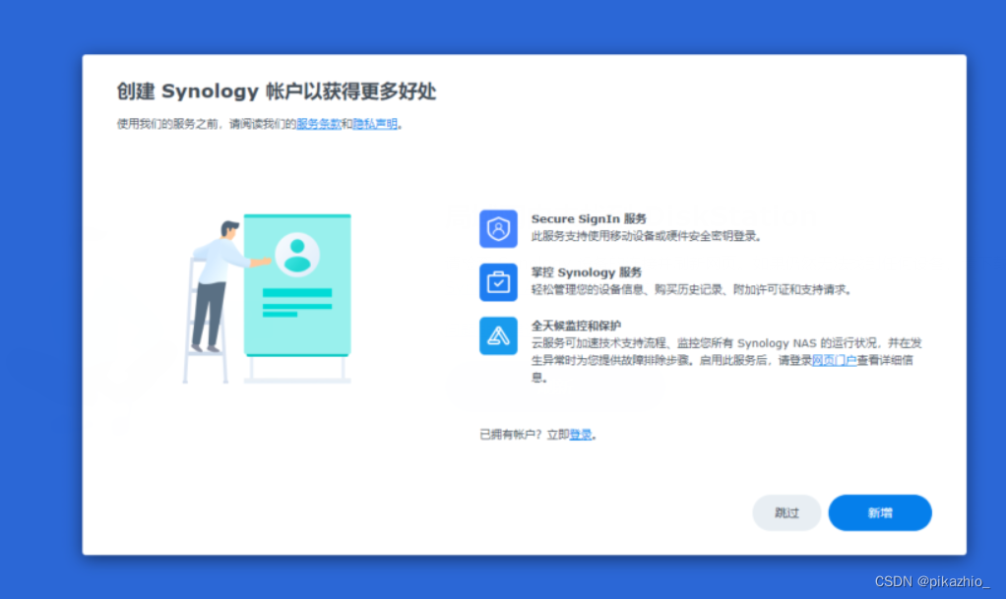Click the account illustration with man on ladder

(267, 299)
